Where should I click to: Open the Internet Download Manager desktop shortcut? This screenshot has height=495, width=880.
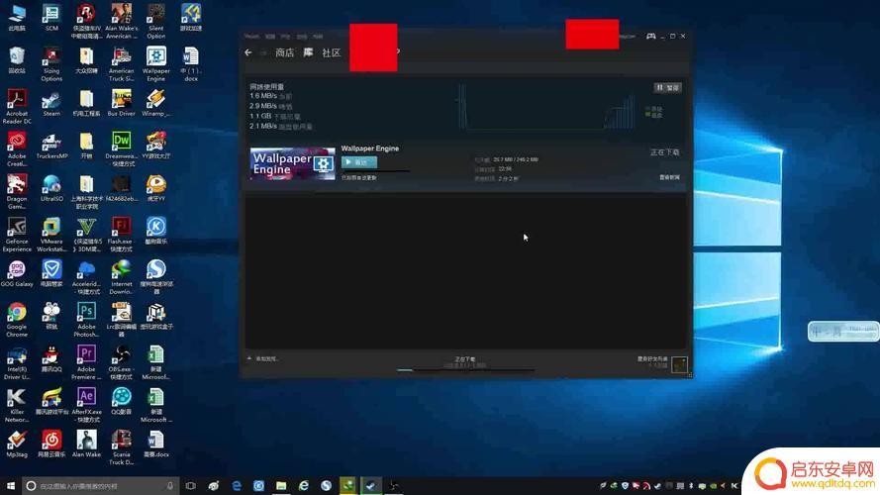pos(121,276)
